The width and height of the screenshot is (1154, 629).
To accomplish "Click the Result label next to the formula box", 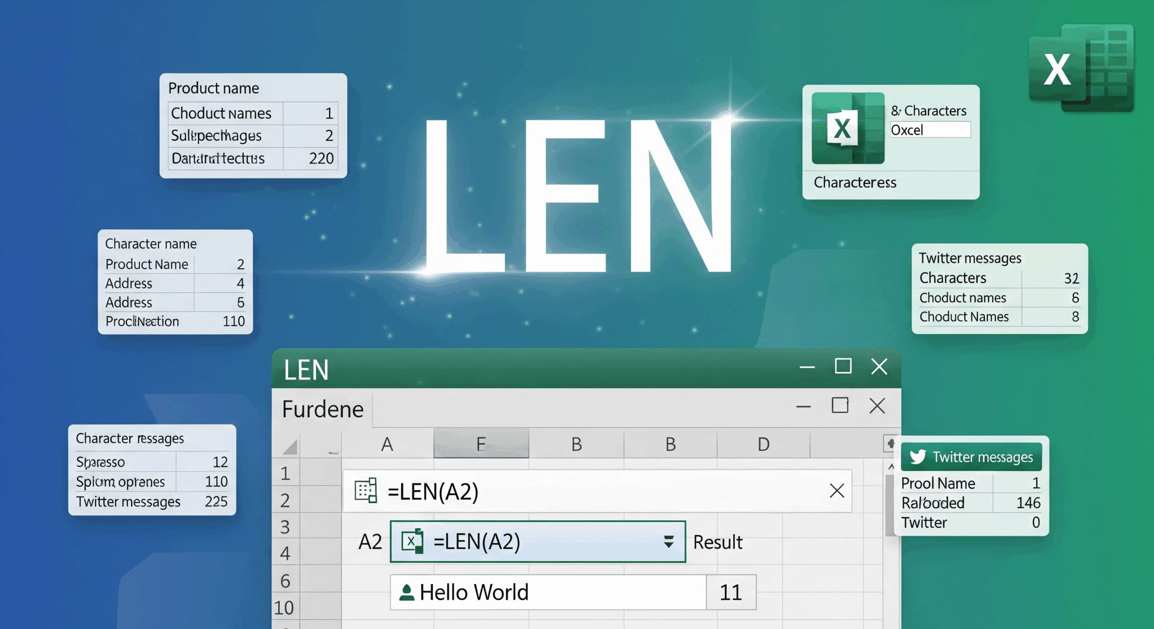I will (717, 542).
